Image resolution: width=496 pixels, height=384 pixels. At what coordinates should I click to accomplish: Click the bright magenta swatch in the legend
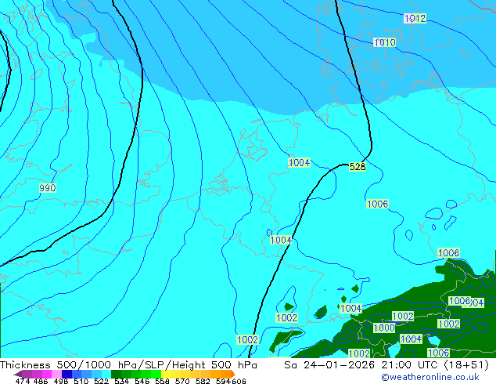[x=47, y=374]
